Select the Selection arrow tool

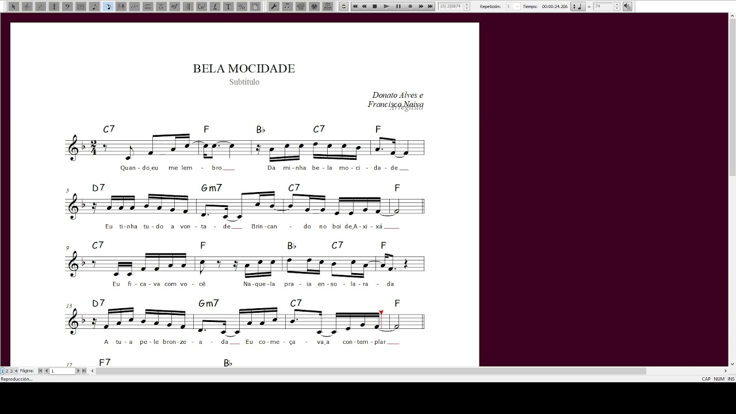click(x=13, y=6)
